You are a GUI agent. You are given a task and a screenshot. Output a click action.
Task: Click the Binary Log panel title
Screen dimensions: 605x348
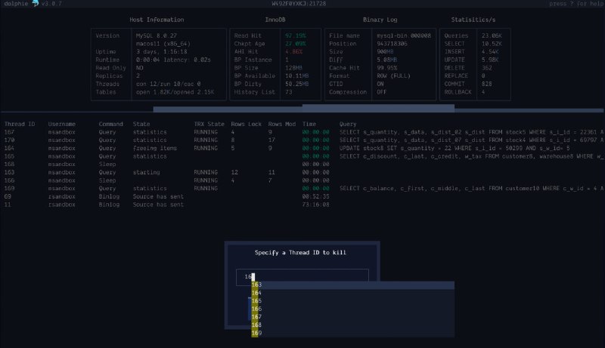tap(380, 20)
